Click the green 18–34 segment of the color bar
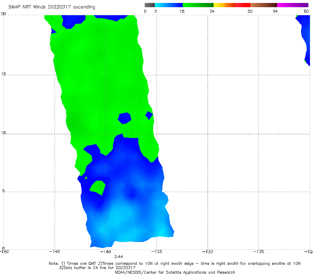Image resolution: width=313 pixels, height=275 pixels. point(198,5)
